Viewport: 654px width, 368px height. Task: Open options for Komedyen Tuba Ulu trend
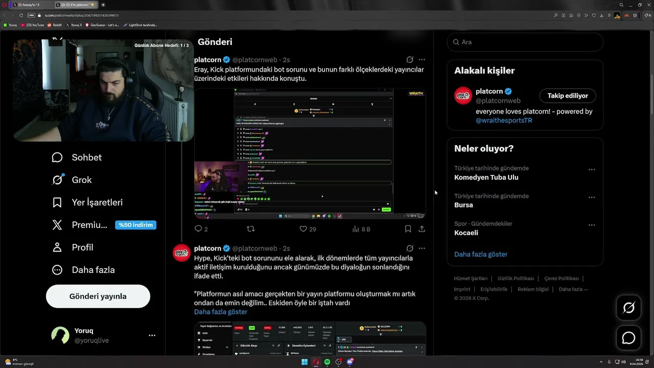tap(592, 170)
